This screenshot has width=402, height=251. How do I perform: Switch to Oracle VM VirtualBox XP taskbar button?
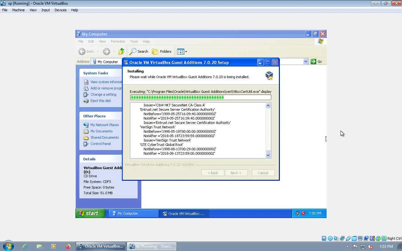(x=184, y=213)
